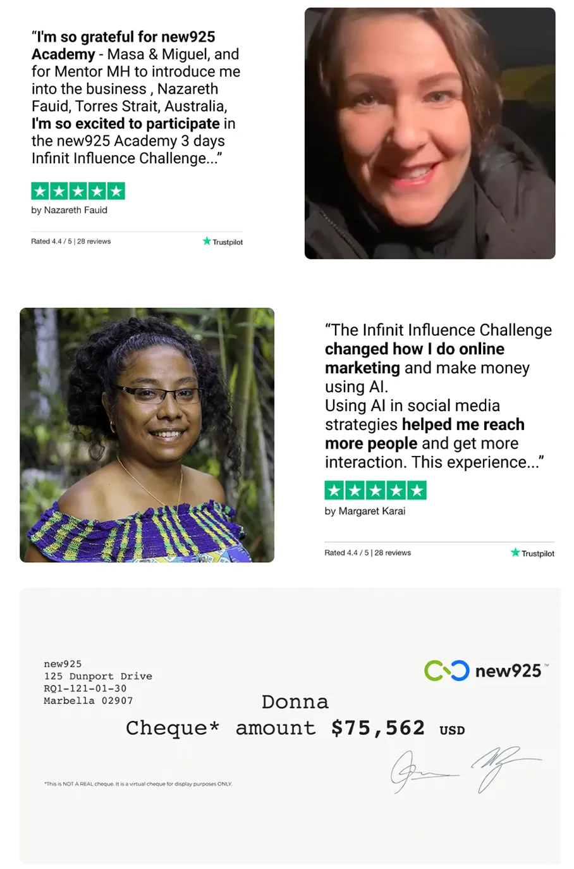The height and width of the screenshot is (869, 574).
Task: Click the Trustpilot logo under Margaret's review
Action: click(x=532, y=553)
